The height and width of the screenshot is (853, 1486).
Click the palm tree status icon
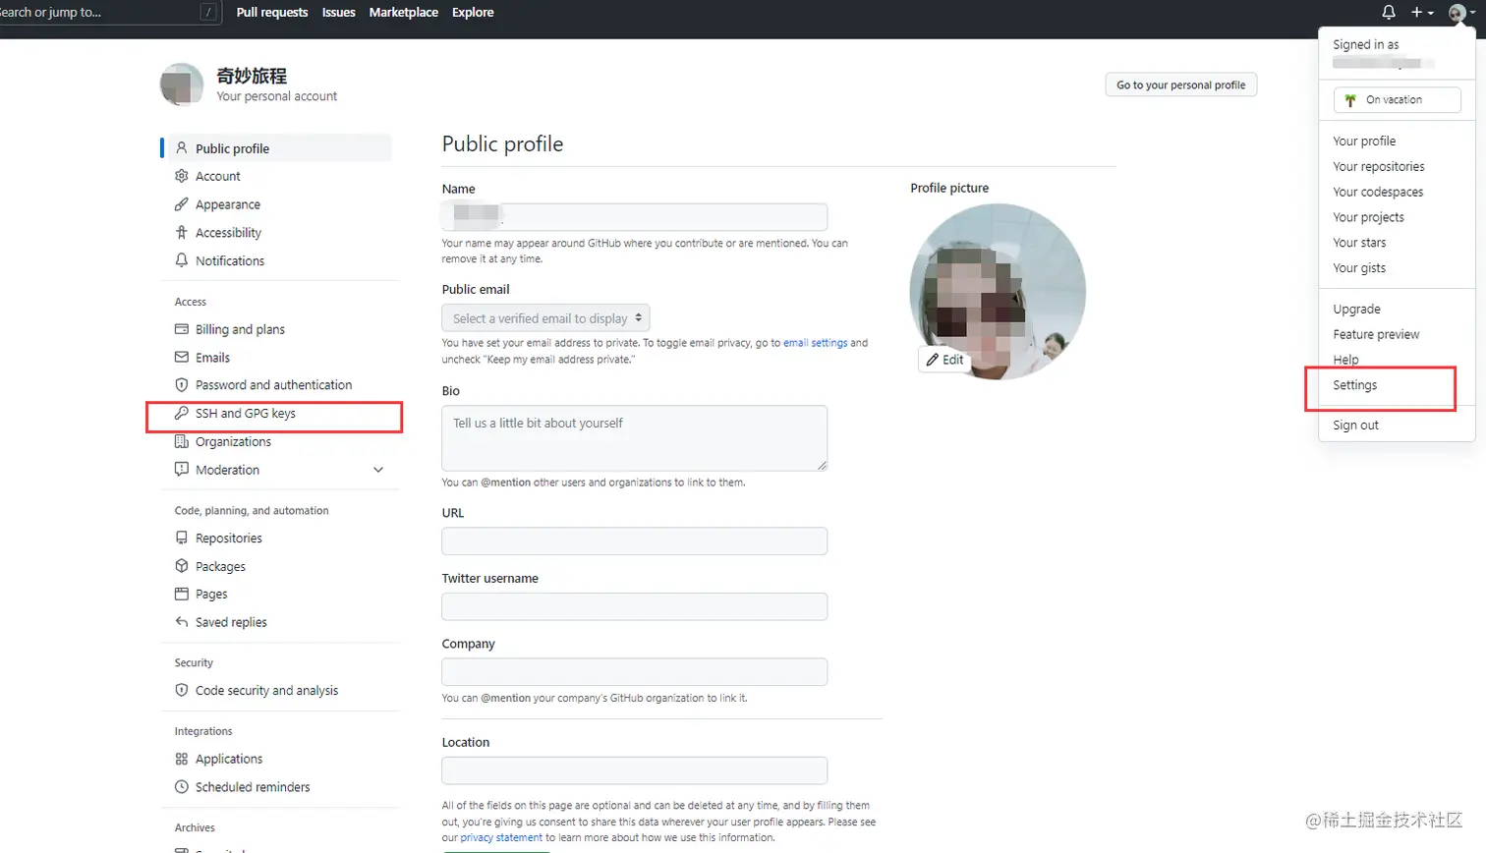click(x=1350, y=100)
